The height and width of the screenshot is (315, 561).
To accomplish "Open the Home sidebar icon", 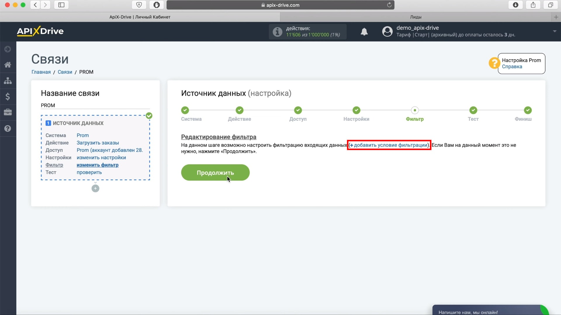I will point(8,65).
